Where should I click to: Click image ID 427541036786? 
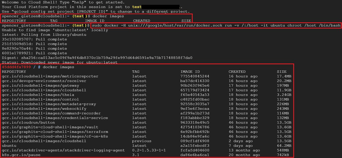[195, 127]
